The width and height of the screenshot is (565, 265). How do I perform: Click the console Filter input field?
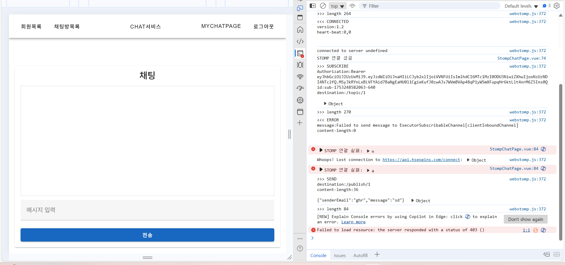coord(430,6)
